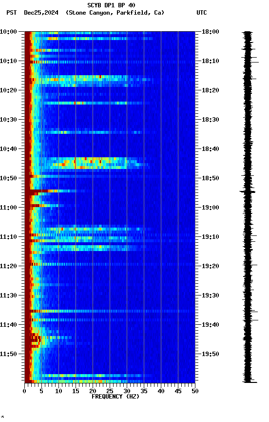Click the 11:00 PST time label
269x422 pixels.
click(8, 208)
